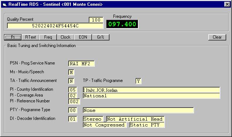Click the PI - Reference Number label

click(x=30, y=101)
